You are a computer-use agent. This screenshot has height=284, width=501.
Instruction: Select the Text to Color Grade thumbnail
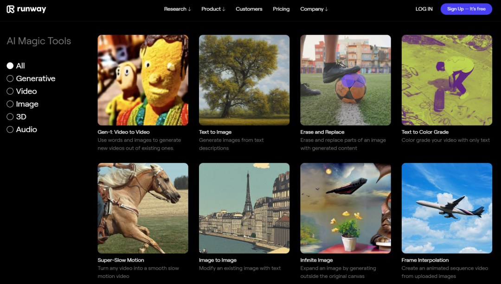447,80
